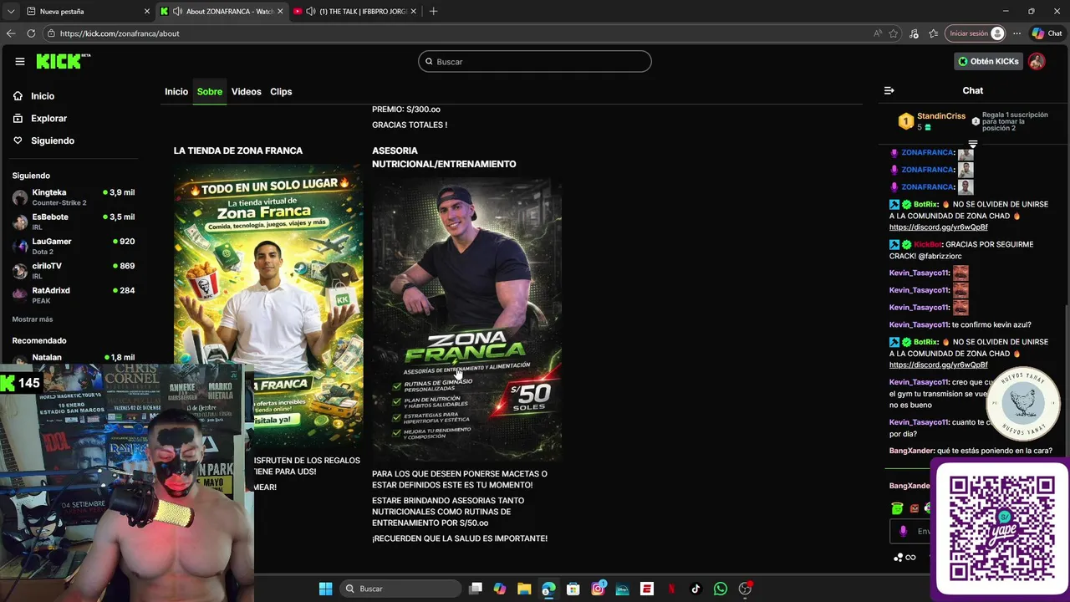Click the Windows taskbar Buscar box
The height and width of the screenshot is (602, 1070).
(x=401, y=589)
